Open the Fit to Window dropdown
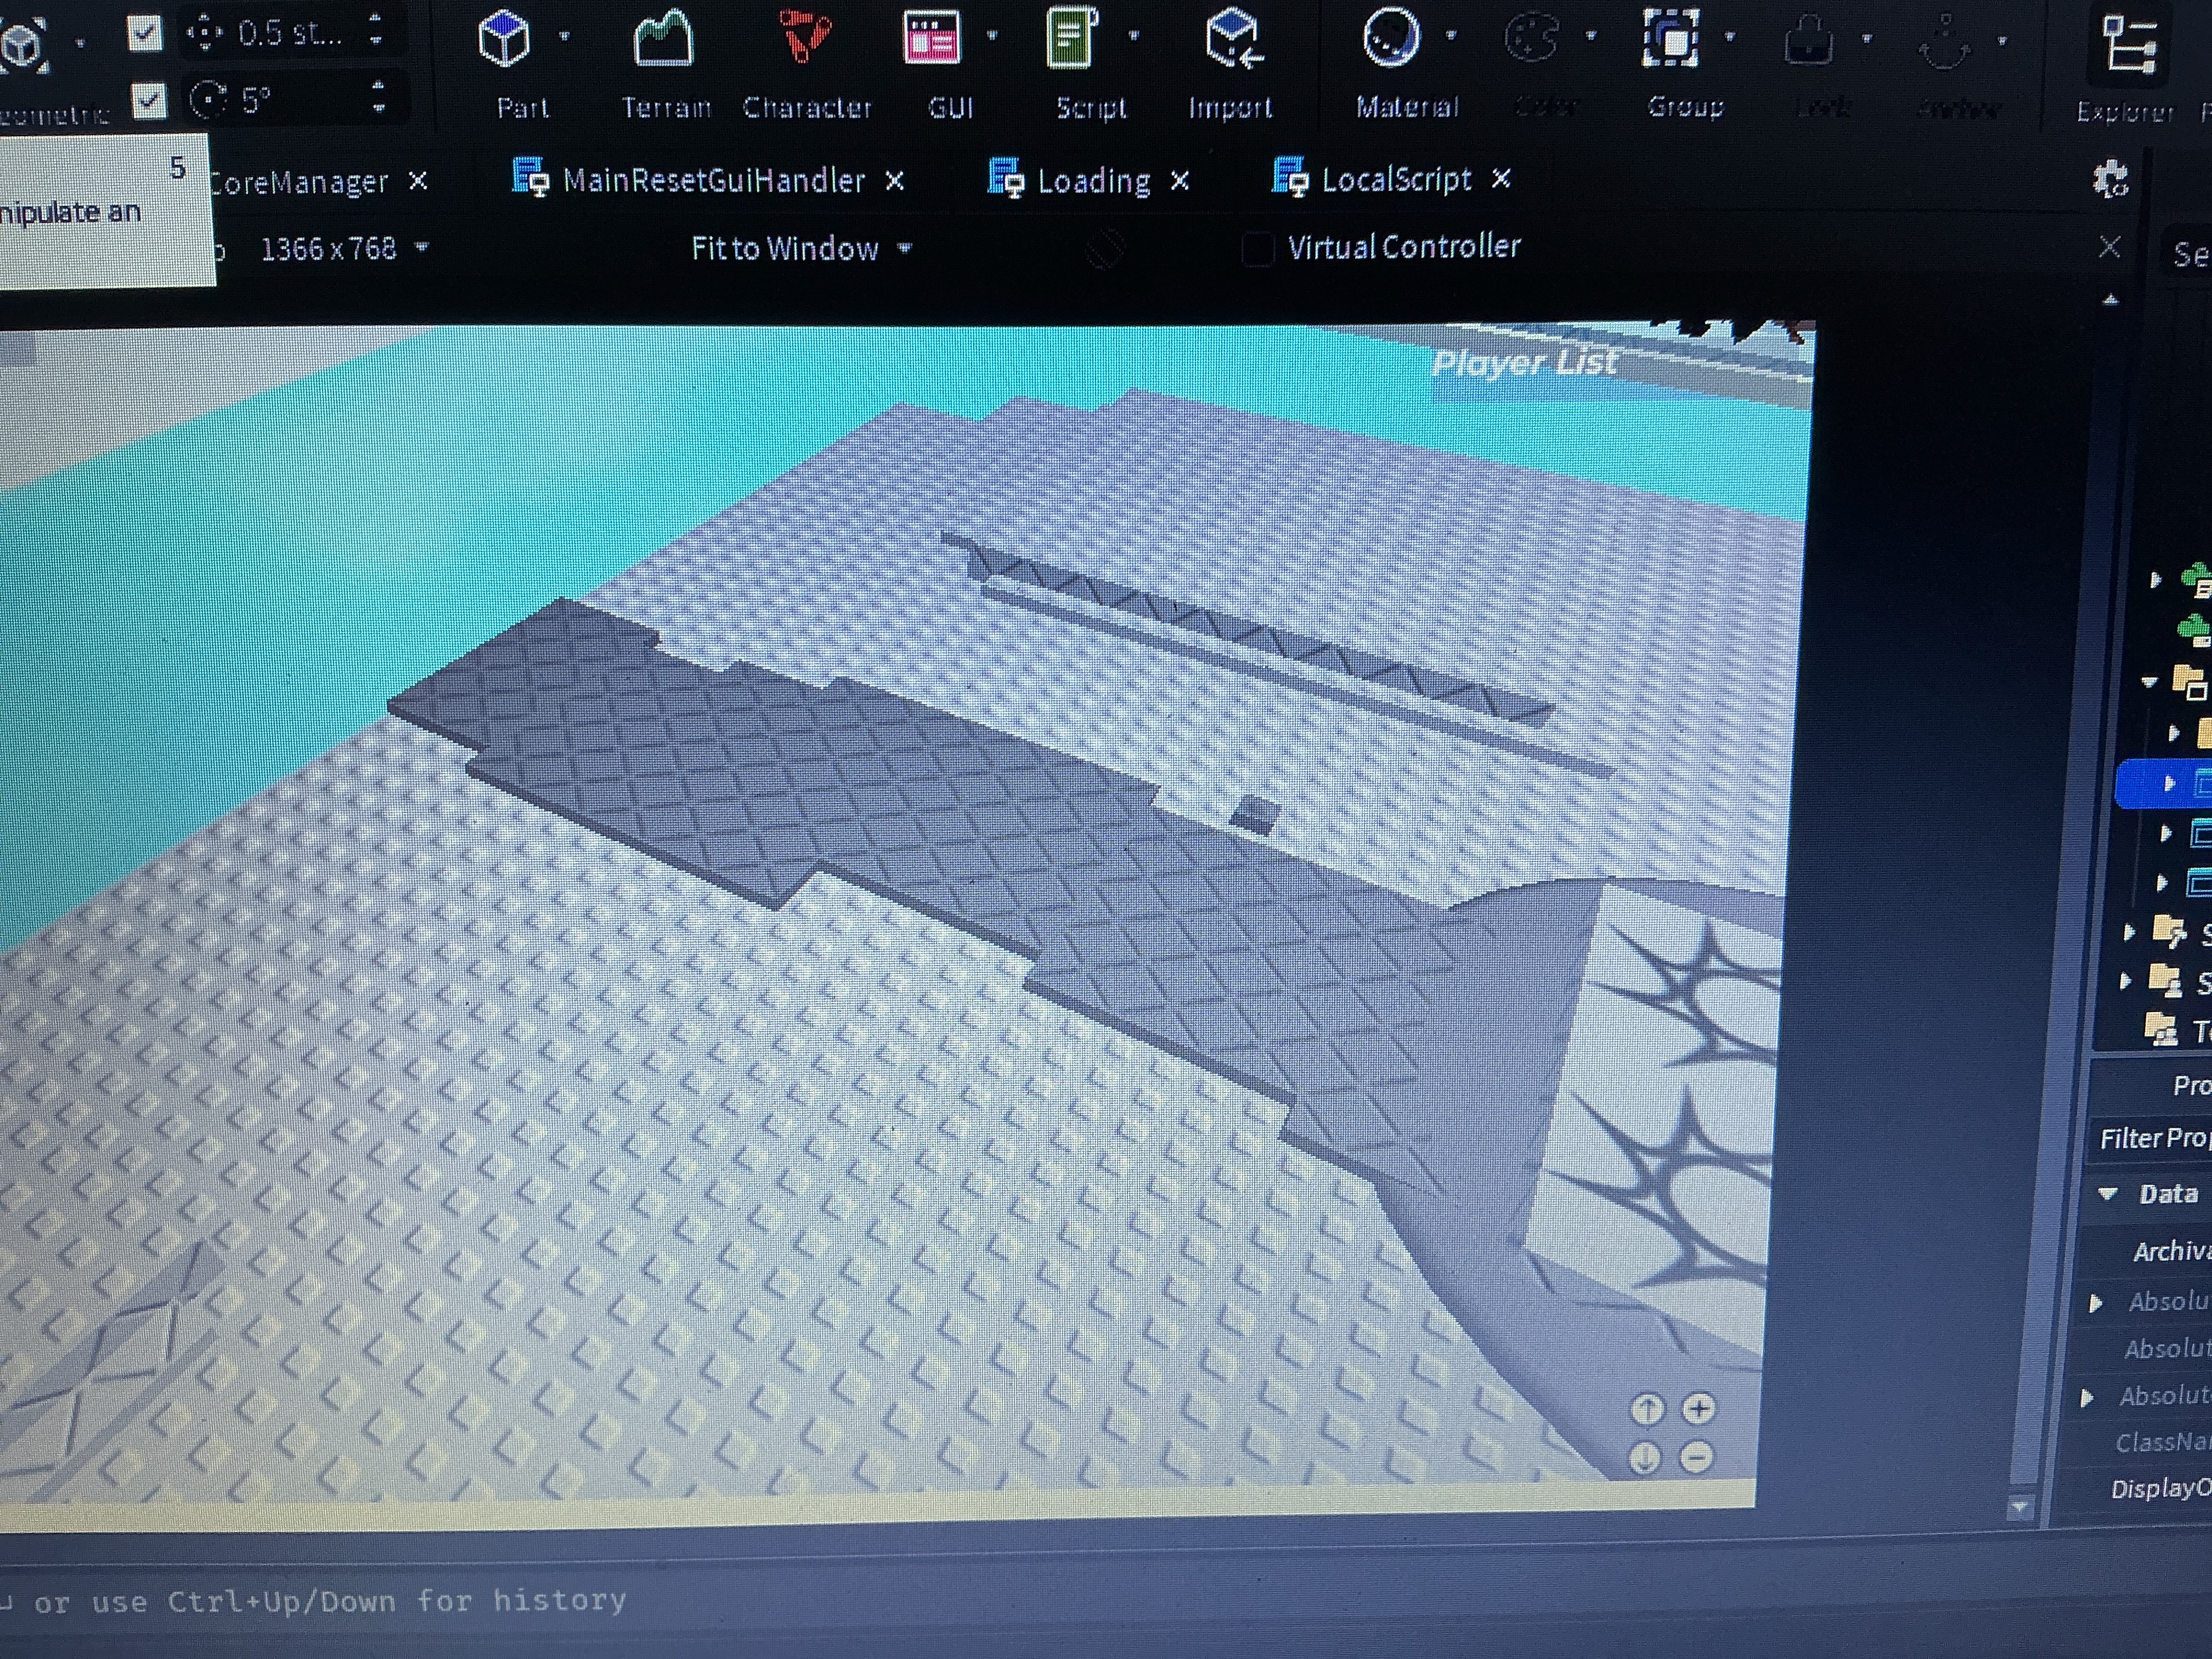 point(801,248)
